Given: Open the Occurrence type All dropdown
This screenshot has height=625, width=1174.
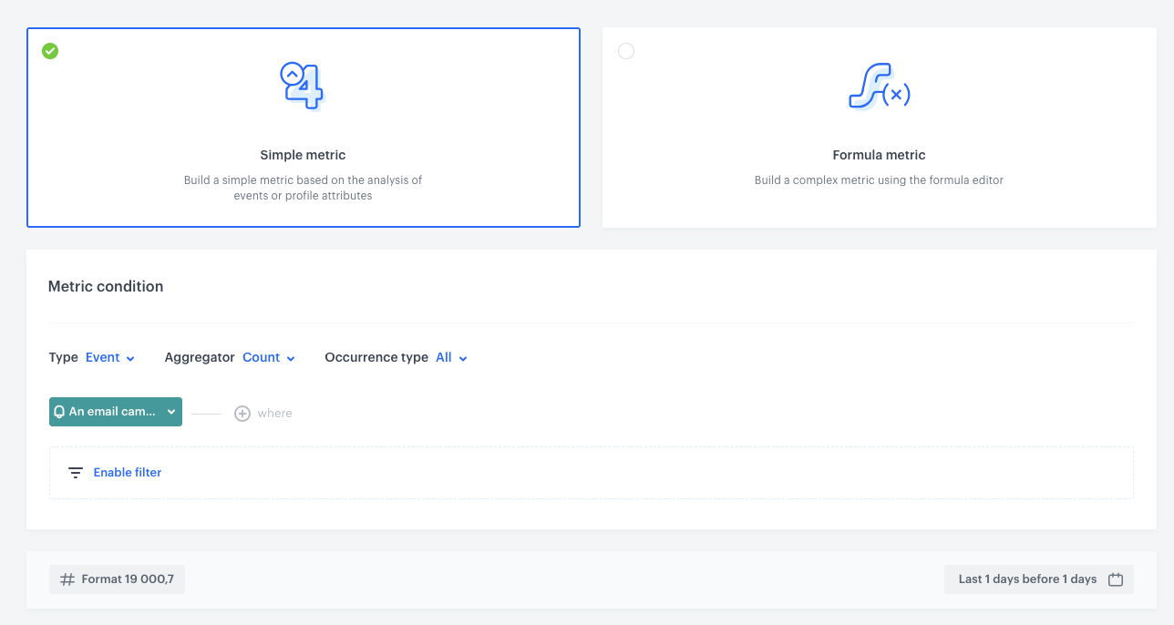Looking at the screenshot, I should [451, 358].
